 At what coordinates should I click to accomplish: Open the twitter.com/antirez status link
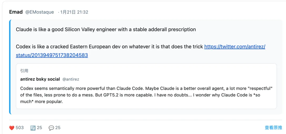click(235, 47)
